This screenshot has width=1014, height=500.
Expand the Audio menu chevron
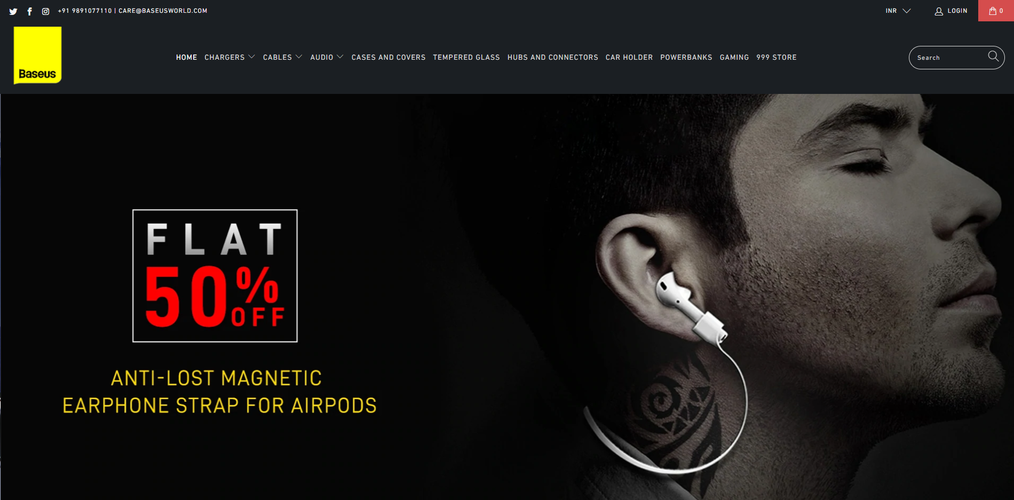(340, 57)
